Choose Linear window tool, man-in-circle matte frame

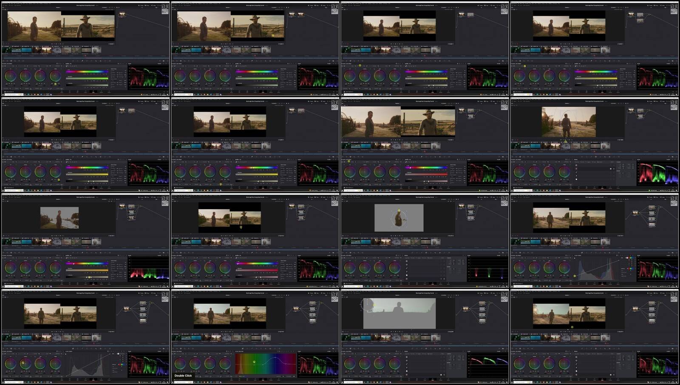tap(407, 261)
